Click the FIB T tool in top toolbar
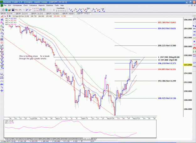This screenshot has height=143, width=196. coord(103,10)
